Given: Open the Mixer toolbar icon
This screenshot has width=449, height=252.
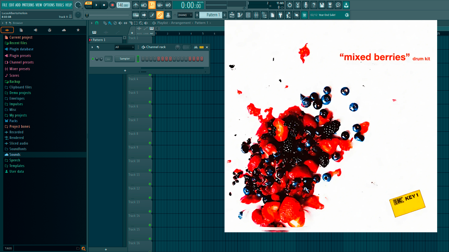Looking at the screenshot, I should (256, 15).
